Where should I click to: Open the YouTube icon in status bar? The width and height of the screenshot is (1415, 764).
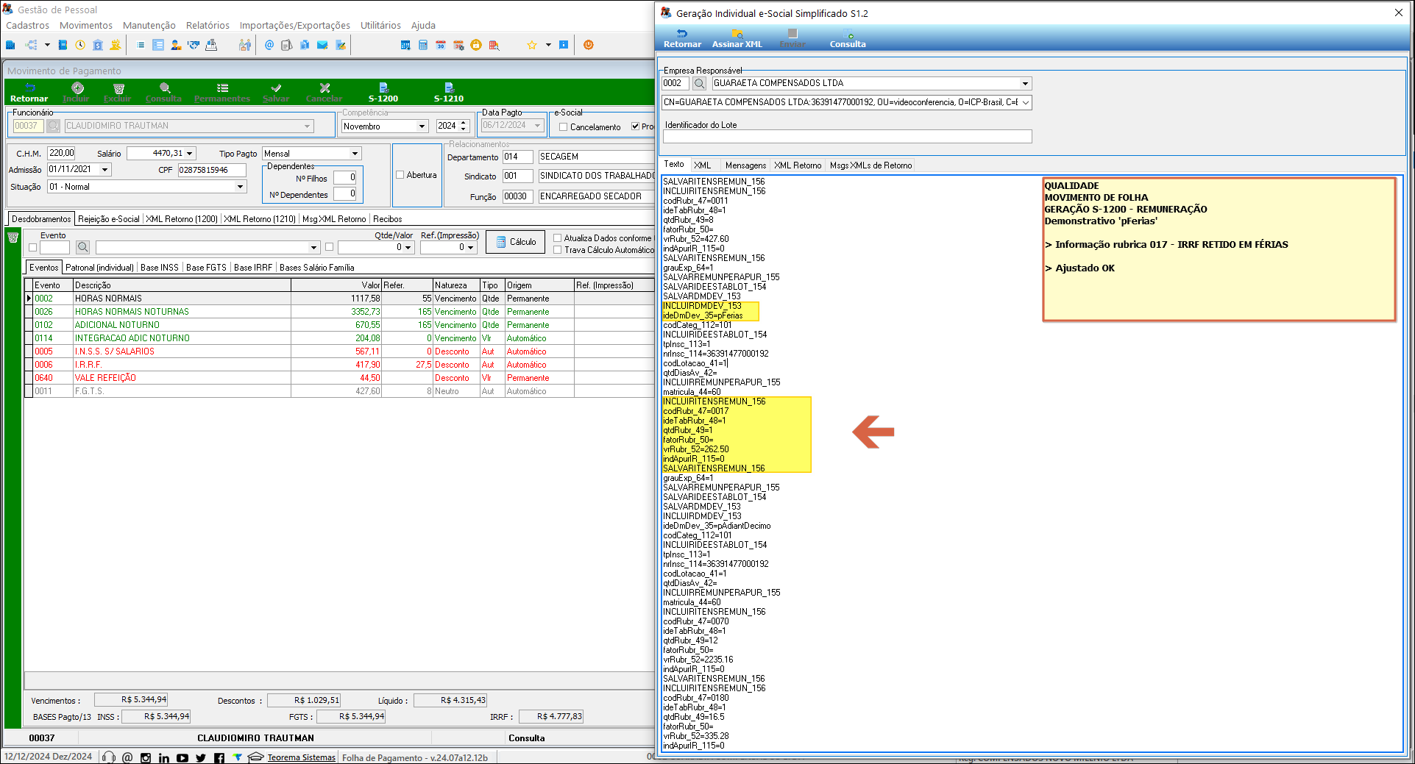(182, 757)
